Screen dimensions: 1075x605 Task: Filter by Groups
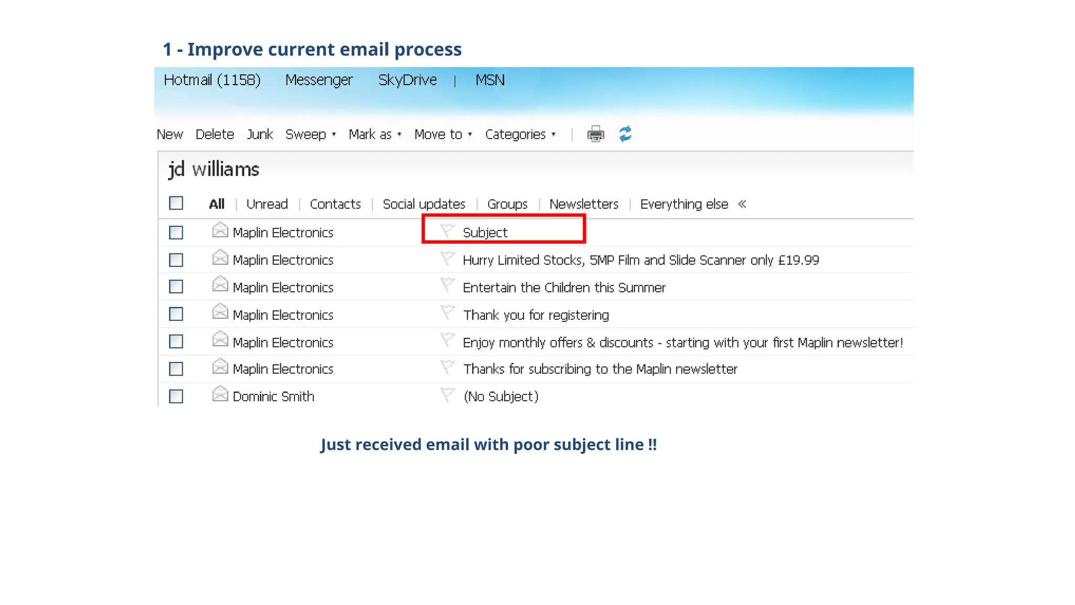click(508, 204)
